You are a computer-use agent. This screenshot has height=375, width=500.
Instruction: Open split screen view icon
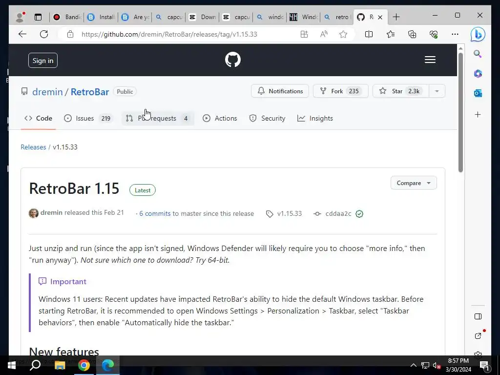coord(369,34)
